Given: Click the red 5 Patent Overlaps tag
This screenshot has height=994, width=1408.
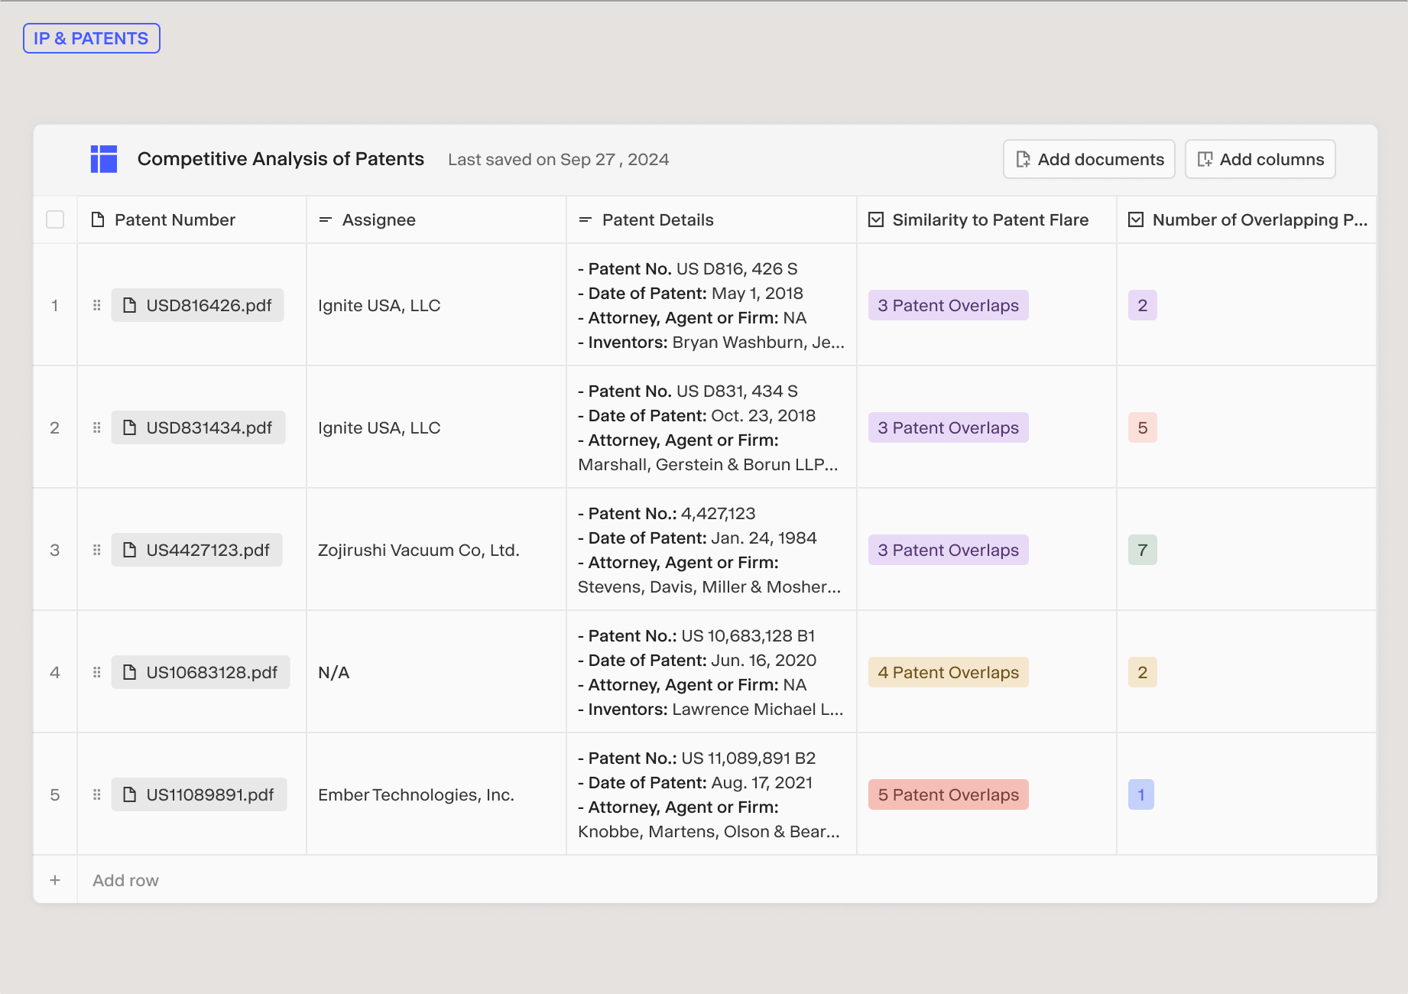Looking at the screenshot, I should (x=948, y=794).
